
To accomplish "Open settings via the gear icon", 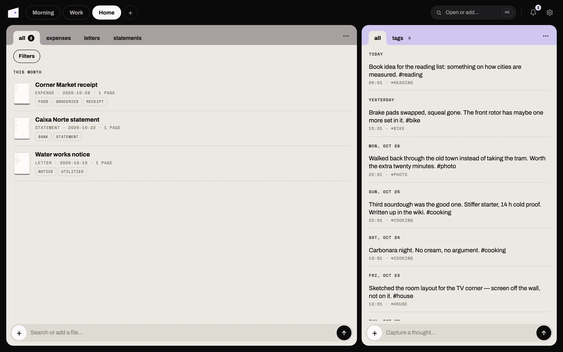I will pos(550,13).
